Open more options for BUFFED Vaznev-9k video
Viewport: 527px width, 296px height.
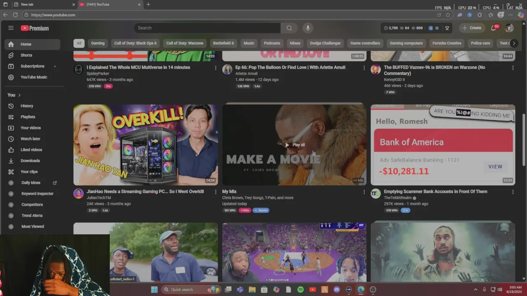point(513,68)
